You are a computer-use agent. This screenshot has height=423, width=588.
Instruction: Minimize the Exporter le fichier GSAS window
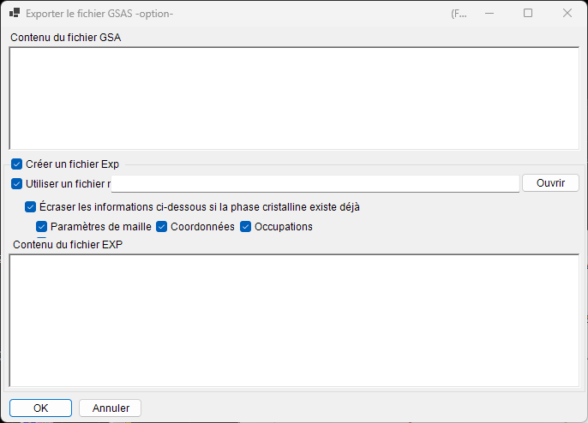tap(489, 14)
